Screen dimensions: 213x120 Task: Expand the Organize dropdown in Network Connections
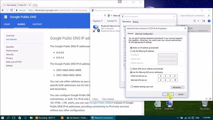point(98,21)
